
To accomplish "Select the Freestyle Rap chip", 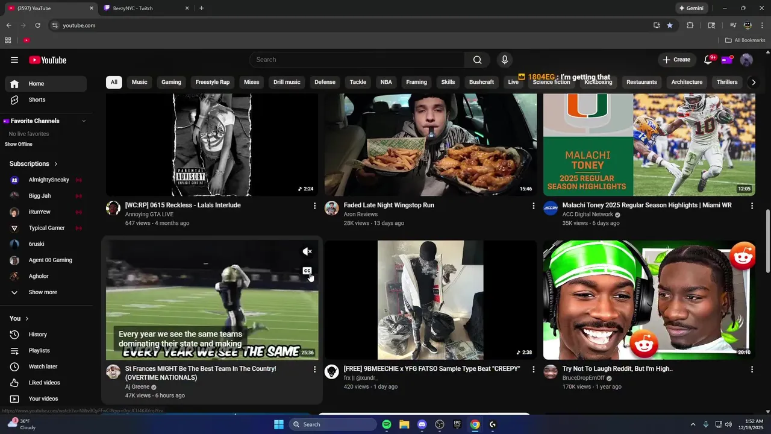I will (213, 82).
